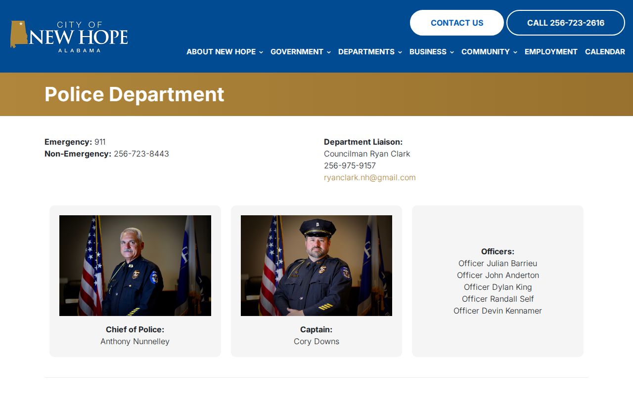Select the Councilman Ryan Clark text

click(367, 154)
